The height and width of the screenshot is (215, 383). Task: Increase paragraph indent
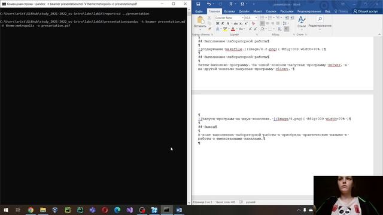pyautogui.click(x=292, y=18)
